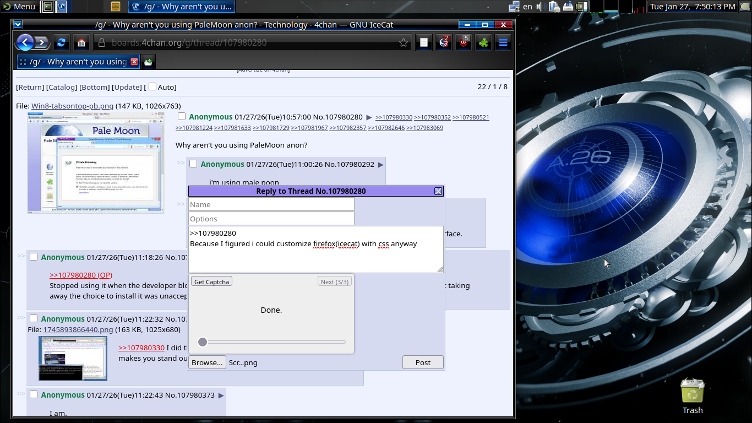Image resolution: width=752 pixels, height=423 pixels.
Task: Click the Get Captcha button
Action: point(211,281)
